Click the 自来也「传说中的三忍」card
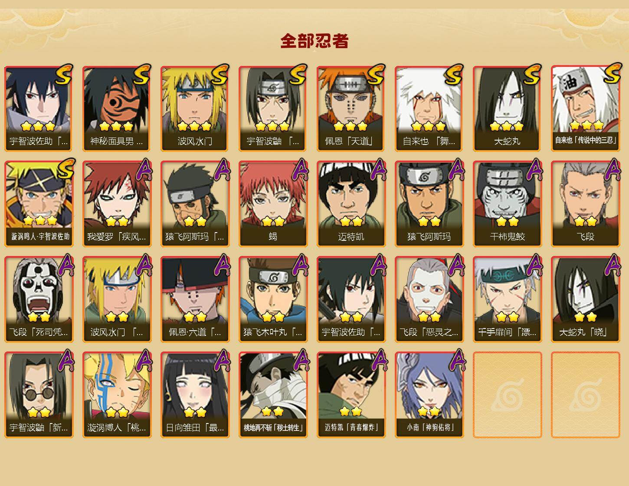 585,108
